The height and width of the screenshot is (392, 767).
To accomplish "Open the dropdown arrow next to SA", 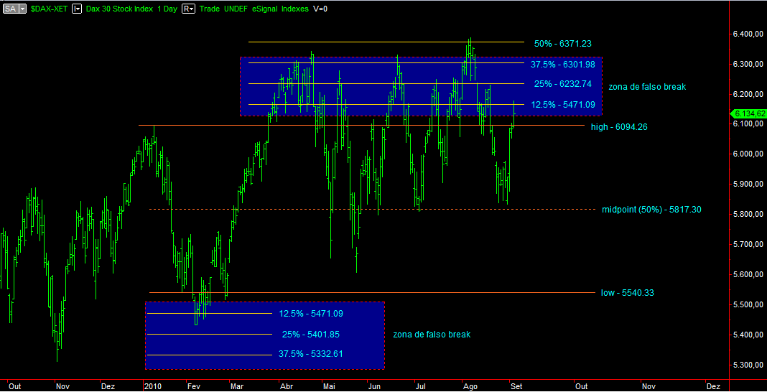I will [22, 9].
